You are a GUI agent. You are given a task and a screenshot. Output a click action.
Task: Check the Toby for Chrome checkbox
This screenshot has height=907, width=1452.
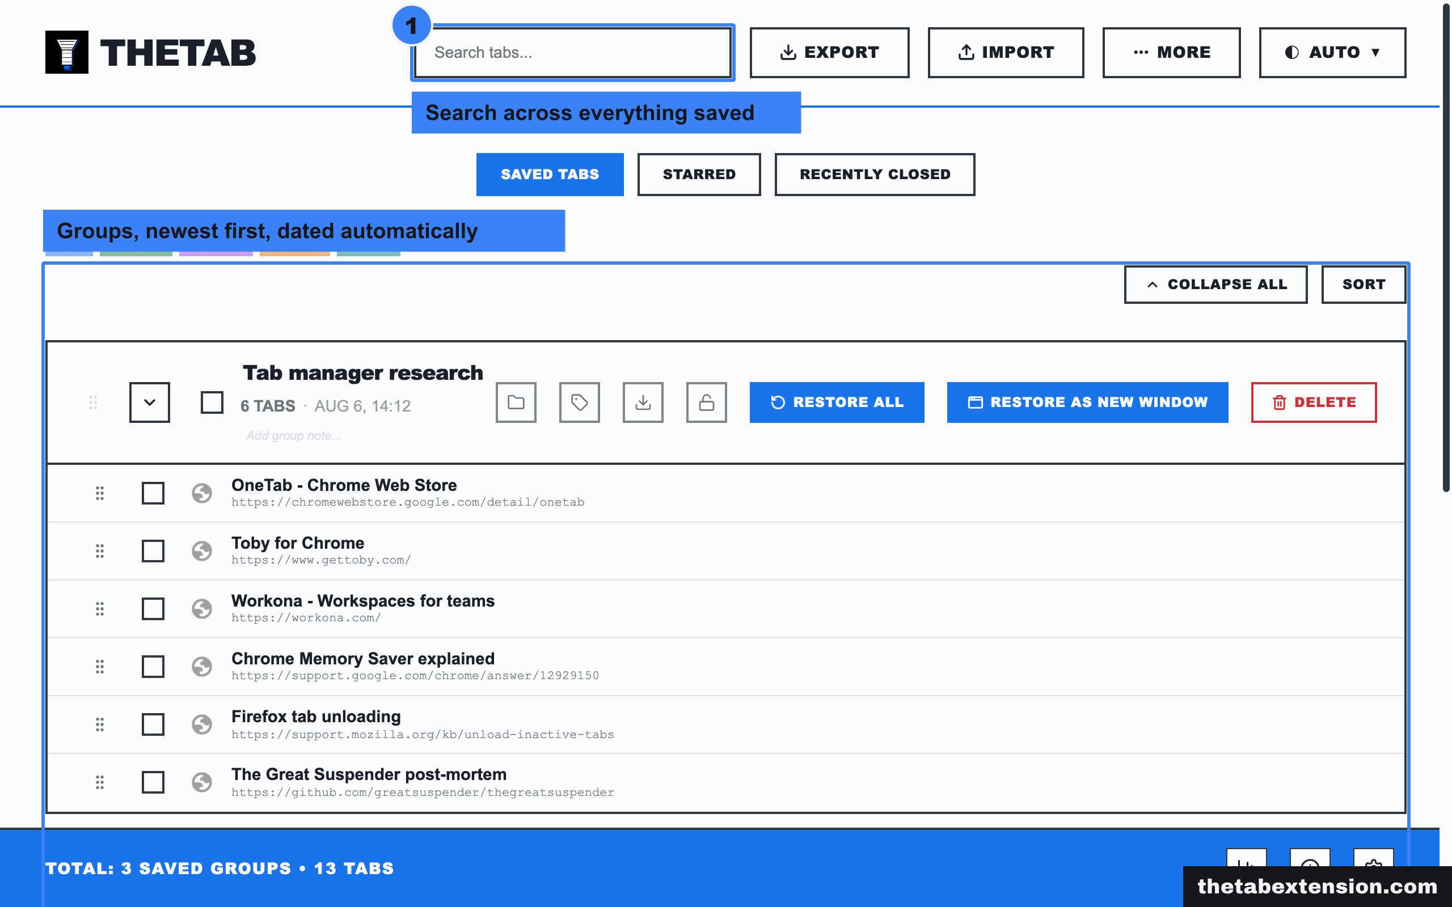(153, 550)
